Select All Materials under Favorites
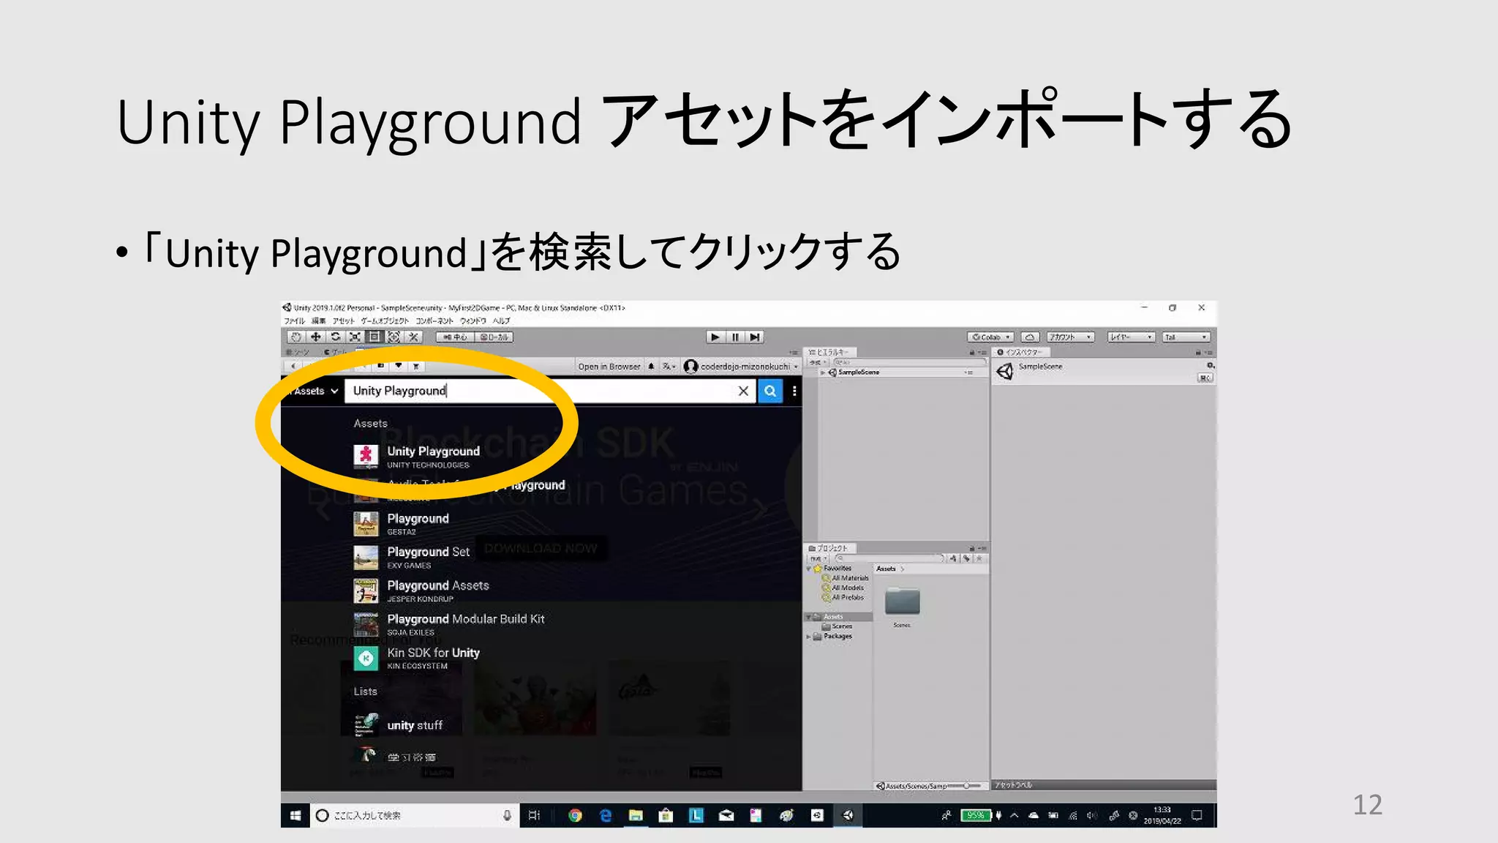This screenshot has height=843, width=1498. point(846,578)
